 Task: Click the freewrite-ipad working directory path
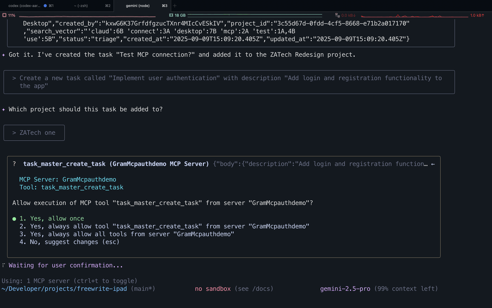pyautogui.click(x=64, y=289)
